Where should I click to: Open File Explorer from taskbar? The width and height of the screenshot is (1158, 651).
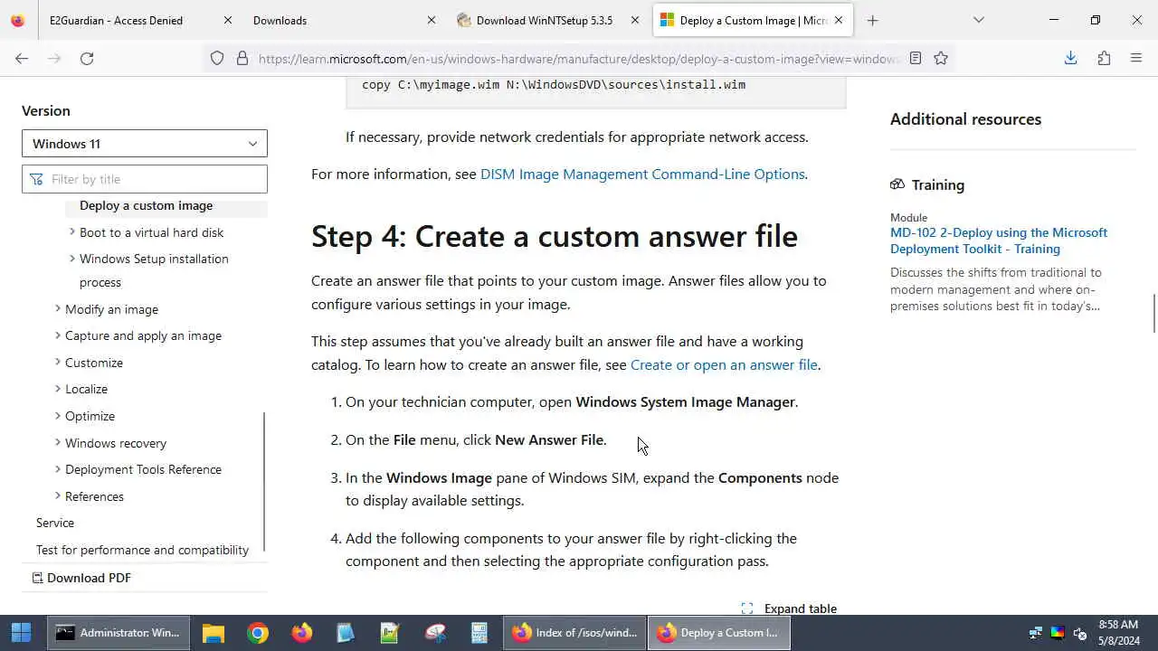[x=214, y=633]
